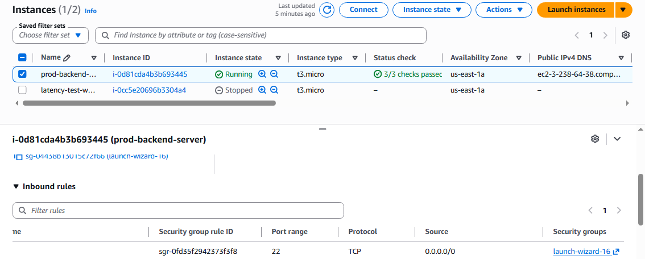This screenshot has width=645, height=259.
Task: Zoom in icon on Stopped instance row
Action: point(262,90)
